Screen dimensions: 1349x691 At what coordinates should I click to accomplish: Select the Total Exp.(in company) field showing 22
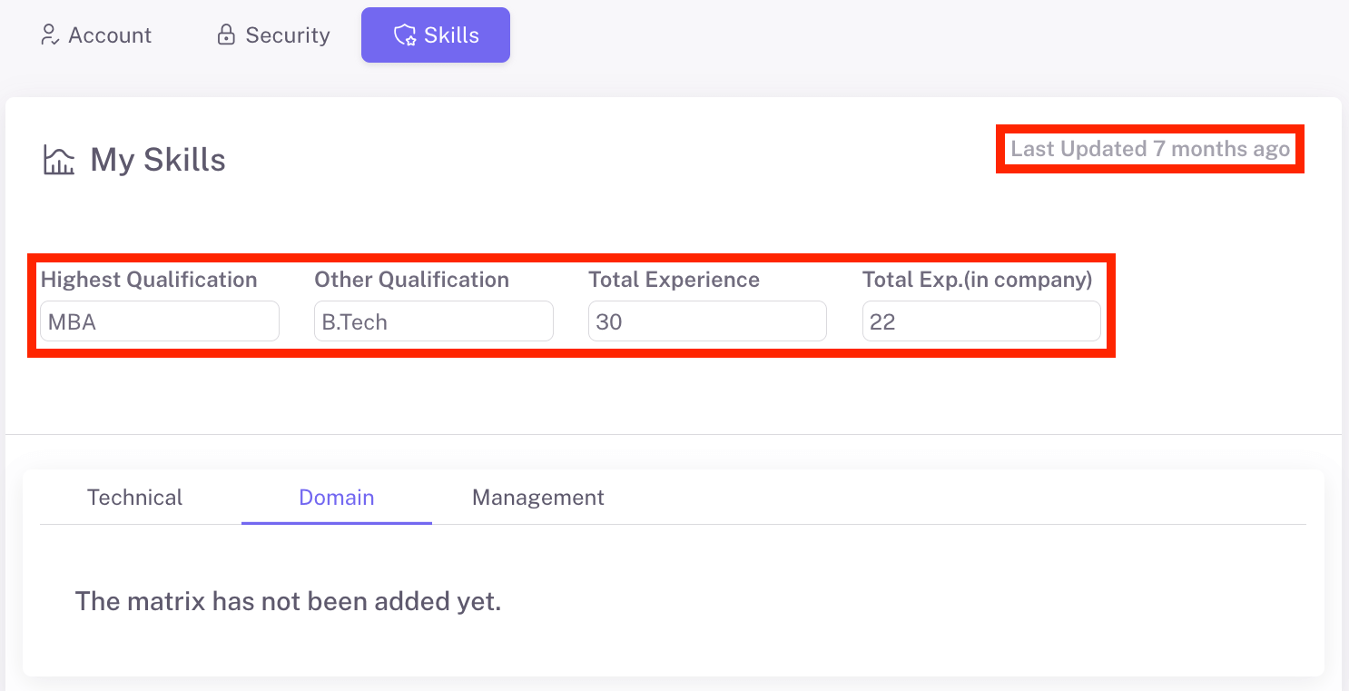click(980, 321)
